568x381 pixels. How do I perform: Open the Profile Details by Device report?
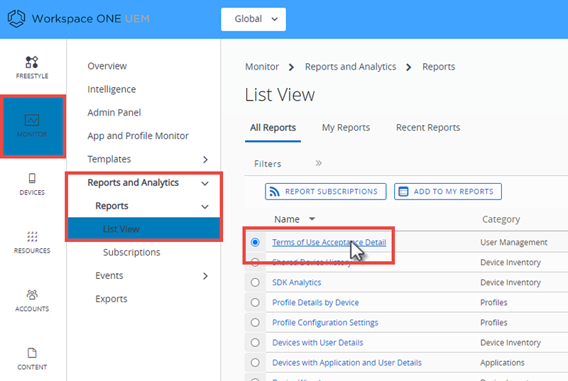(315, 302)
